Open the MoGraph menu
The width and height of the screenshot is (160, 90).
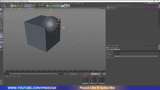click(51, 3)
